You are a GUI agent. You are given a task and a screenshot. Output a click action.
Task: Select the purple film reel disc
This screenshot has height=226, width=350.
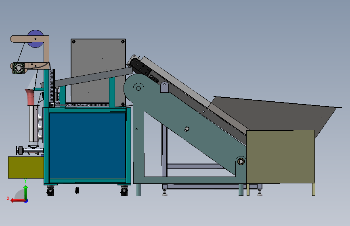tap(35, 39)
